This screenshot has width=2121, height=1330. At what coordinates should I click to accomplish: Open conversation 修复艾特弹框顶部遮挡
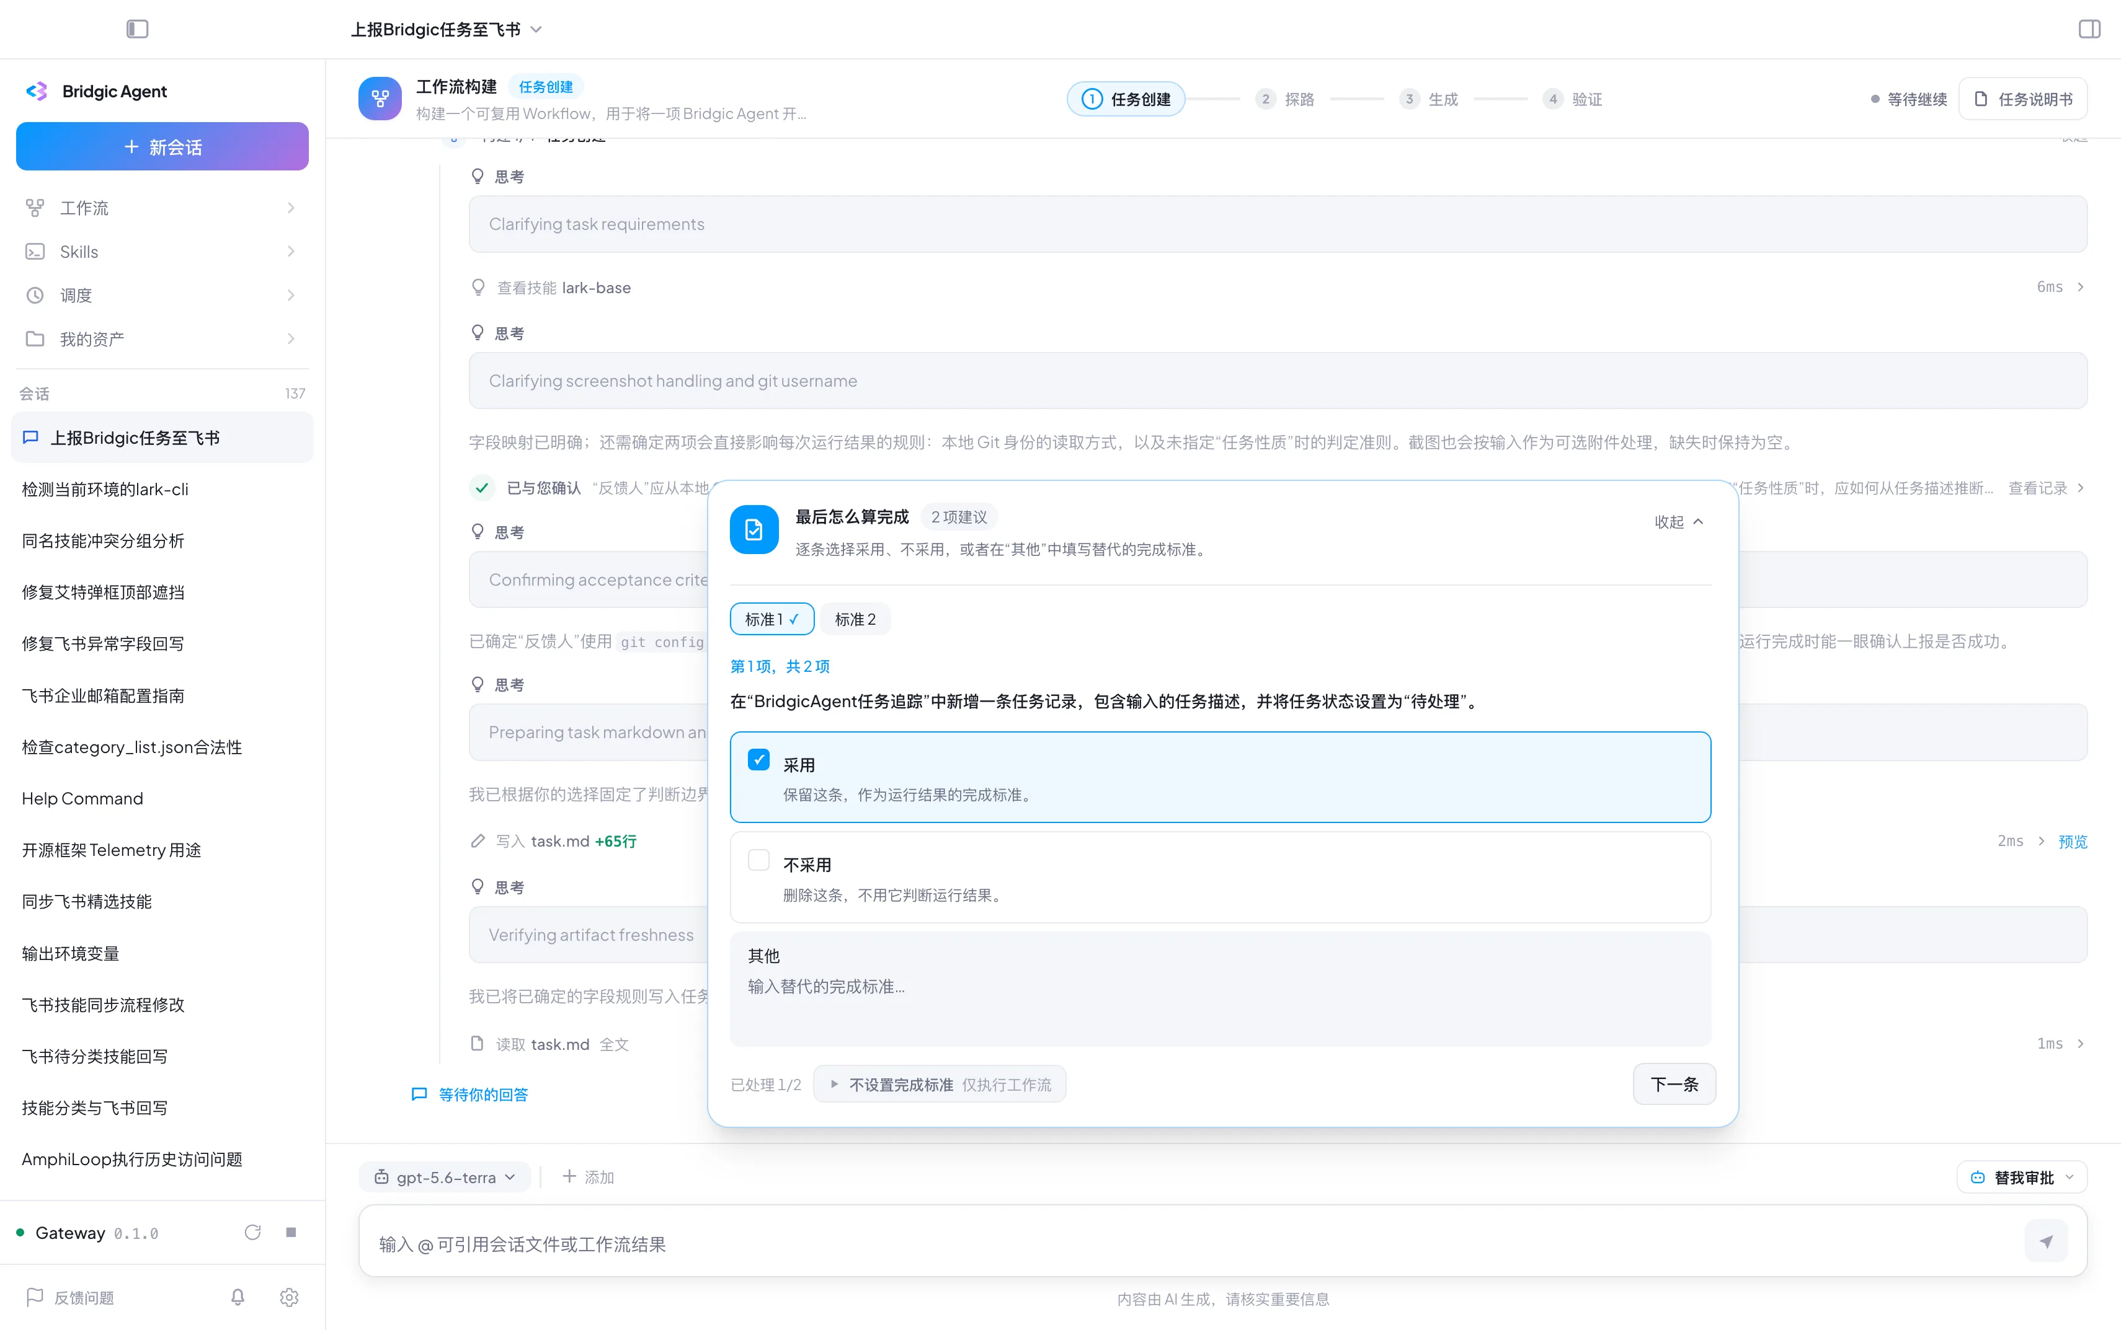pos(162,592)
